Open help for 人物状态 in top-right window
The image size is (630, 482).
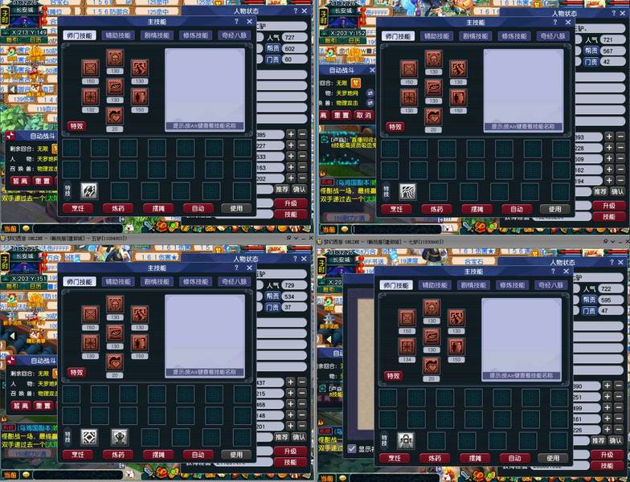[612, 13]
